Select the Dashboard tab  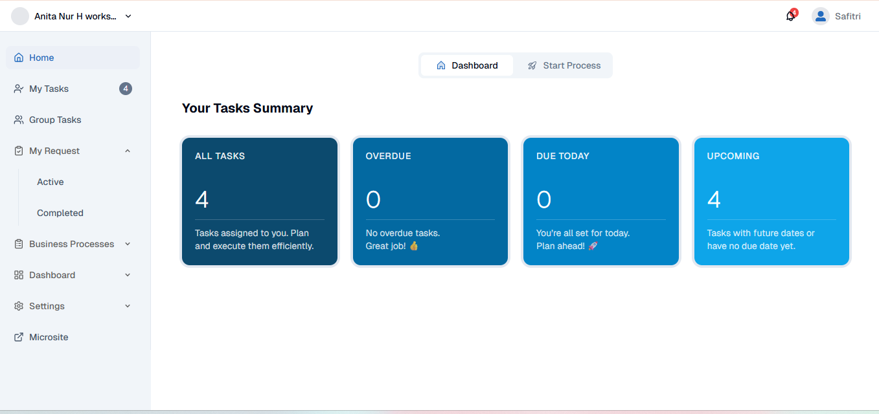468,65
